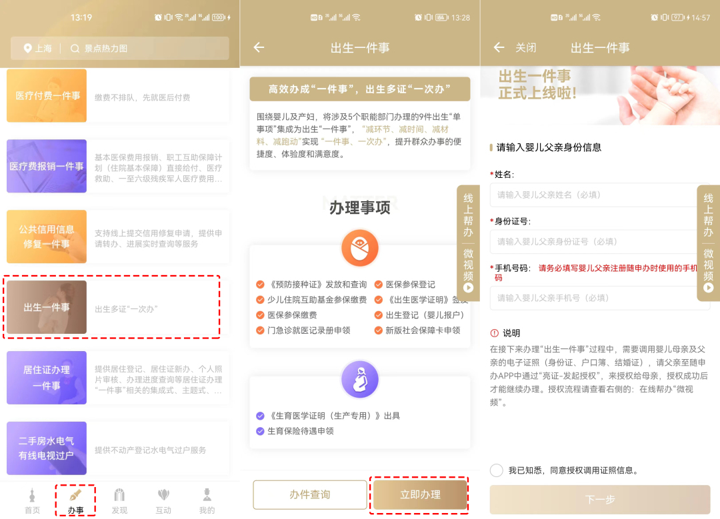Tap the orange baby icon under 办理事项

(359, 248)
